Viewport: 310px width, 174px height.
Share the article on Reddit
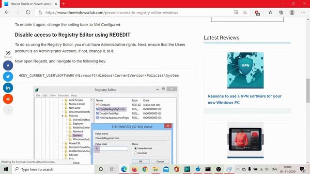coord(8,99)
